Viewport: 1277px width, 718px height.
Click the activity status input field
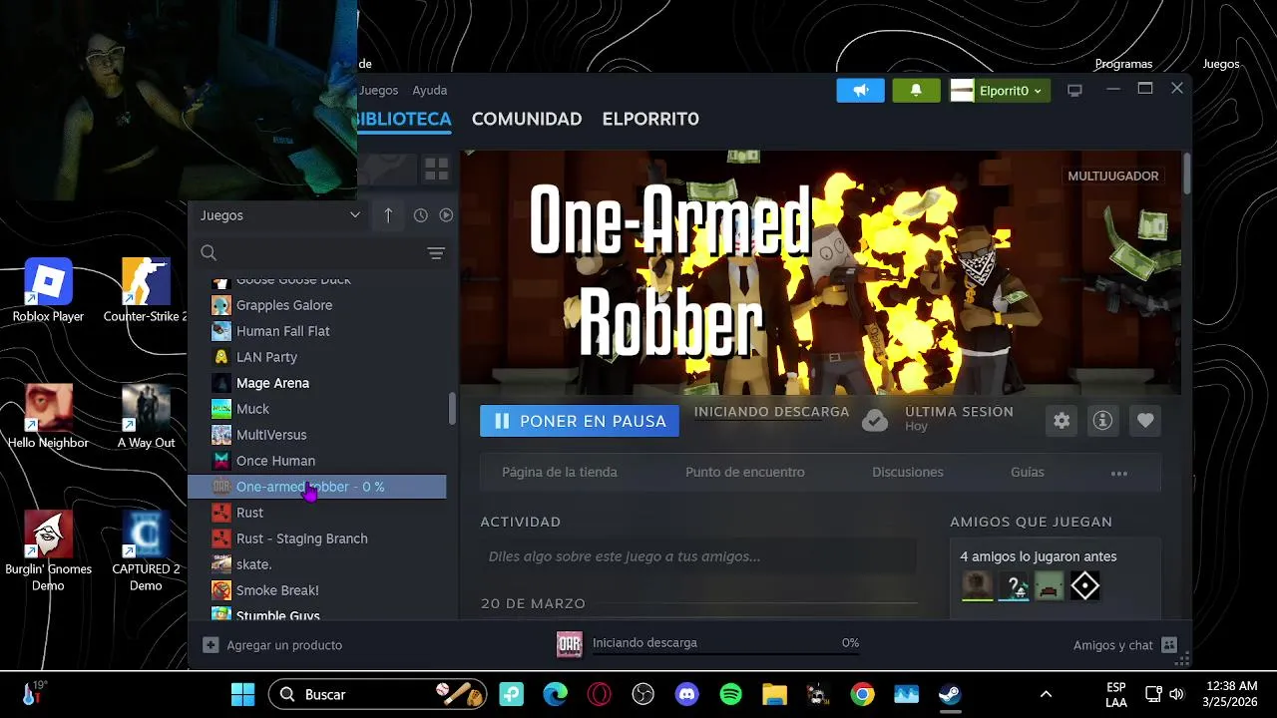[x=698, y=556]
